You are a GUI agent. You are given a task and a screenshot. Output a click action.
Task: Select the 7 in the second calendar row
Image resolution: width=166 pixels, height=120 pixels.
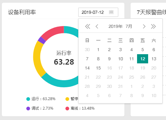[87, 59]
